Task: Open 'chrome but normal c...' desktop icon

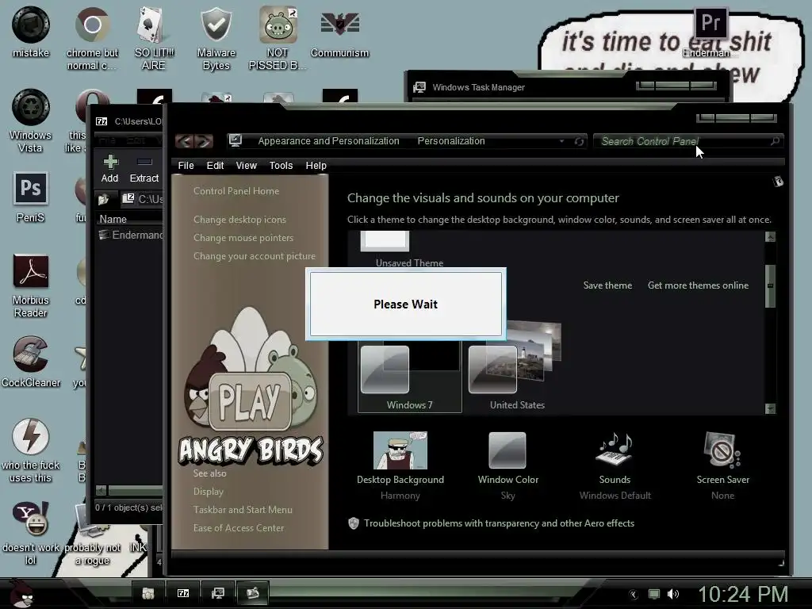Action: (x=92, y=38)
